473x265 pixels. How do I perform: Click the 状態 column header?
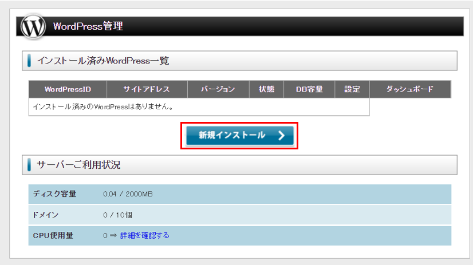coord(266,89)
